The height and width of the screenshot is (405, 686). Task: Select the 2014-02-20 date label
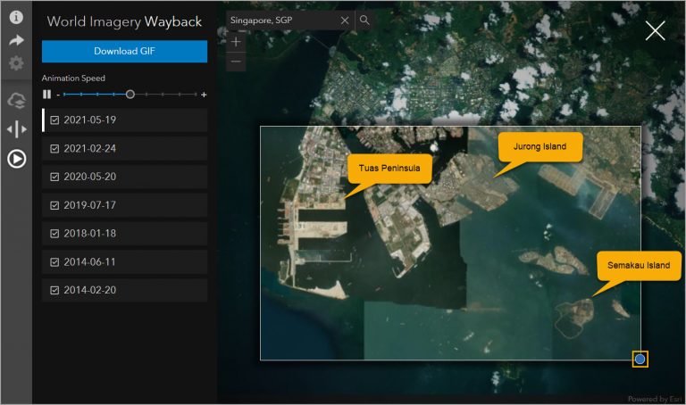click(x=90, y=290)
